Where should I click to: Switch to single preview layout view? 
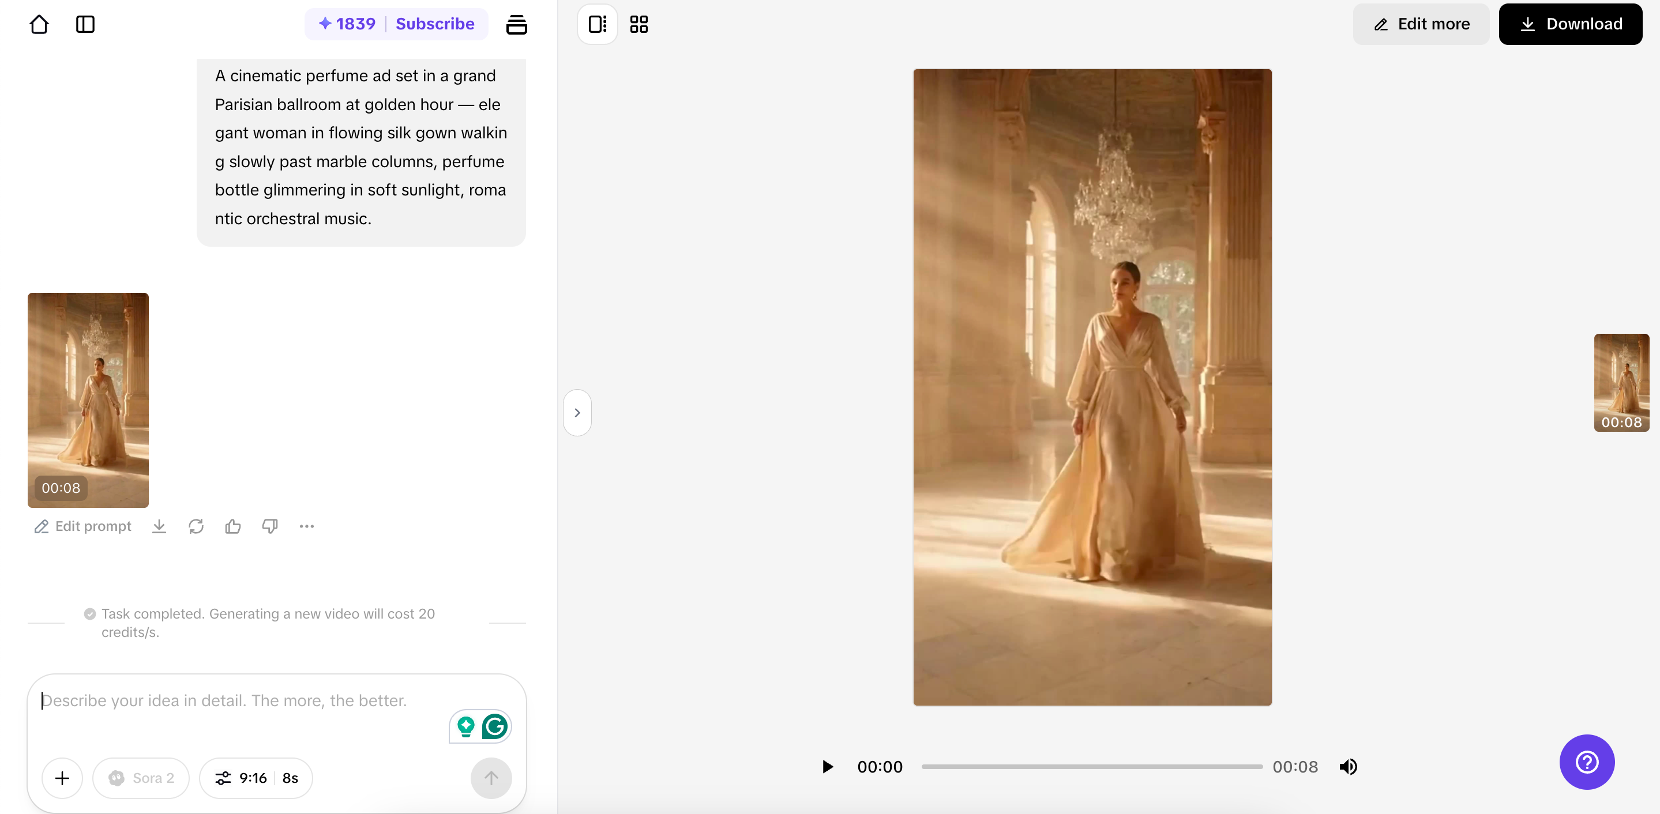point(597,24)
